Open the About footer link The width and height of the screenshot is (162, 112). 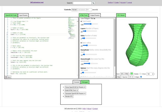pyautogui.click(x=89, y=109)
